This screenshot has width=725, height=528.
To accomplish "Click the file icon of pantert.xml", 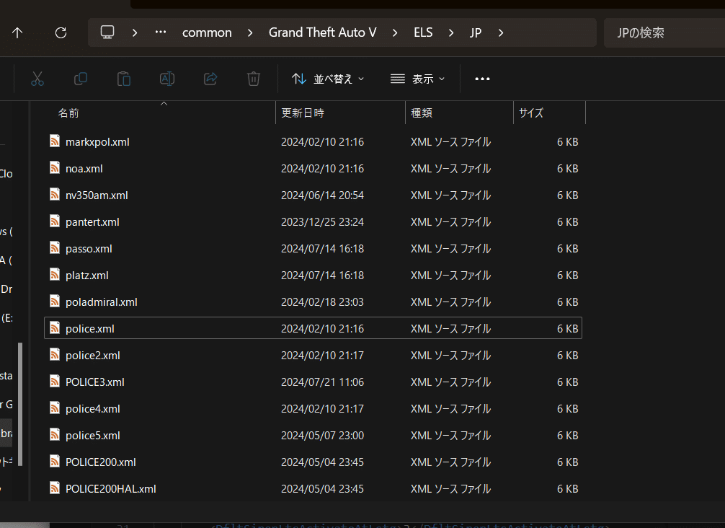I will [x=55, y=221].
